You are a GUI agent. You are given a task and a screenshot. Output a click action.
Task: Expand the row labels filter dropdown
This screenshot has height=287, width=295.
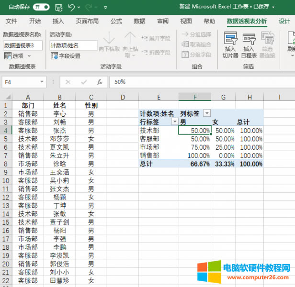[x=174, y=121]
